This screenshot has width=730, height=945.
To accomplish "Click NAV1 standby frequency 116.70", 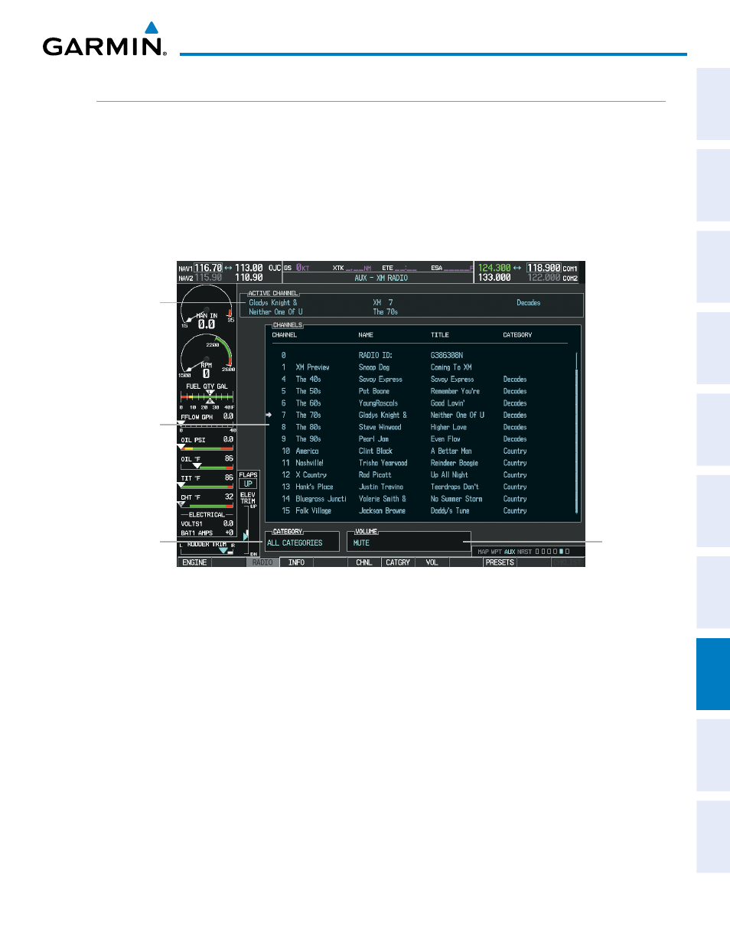I will [208, 269].
